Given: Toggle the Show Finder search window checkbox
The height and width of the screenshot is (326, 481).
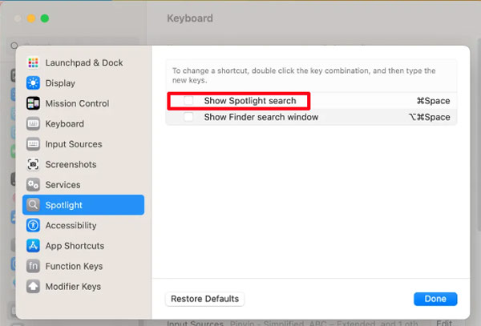Looking at the screenshot, I should 188,117.
